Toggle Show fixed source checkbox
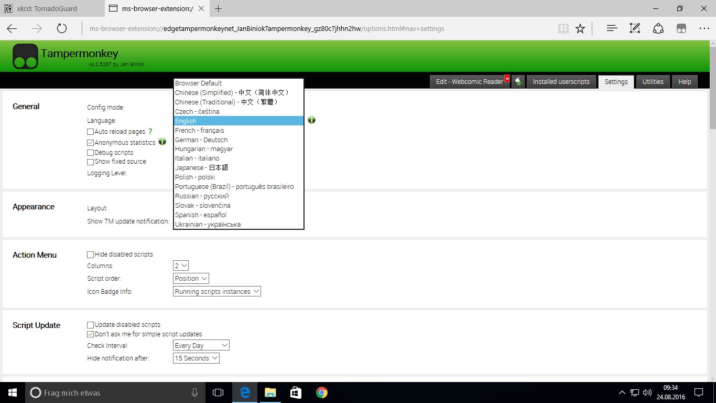This screenshot has width=716, height=403. pyautogui.click(x=90, y=162)
